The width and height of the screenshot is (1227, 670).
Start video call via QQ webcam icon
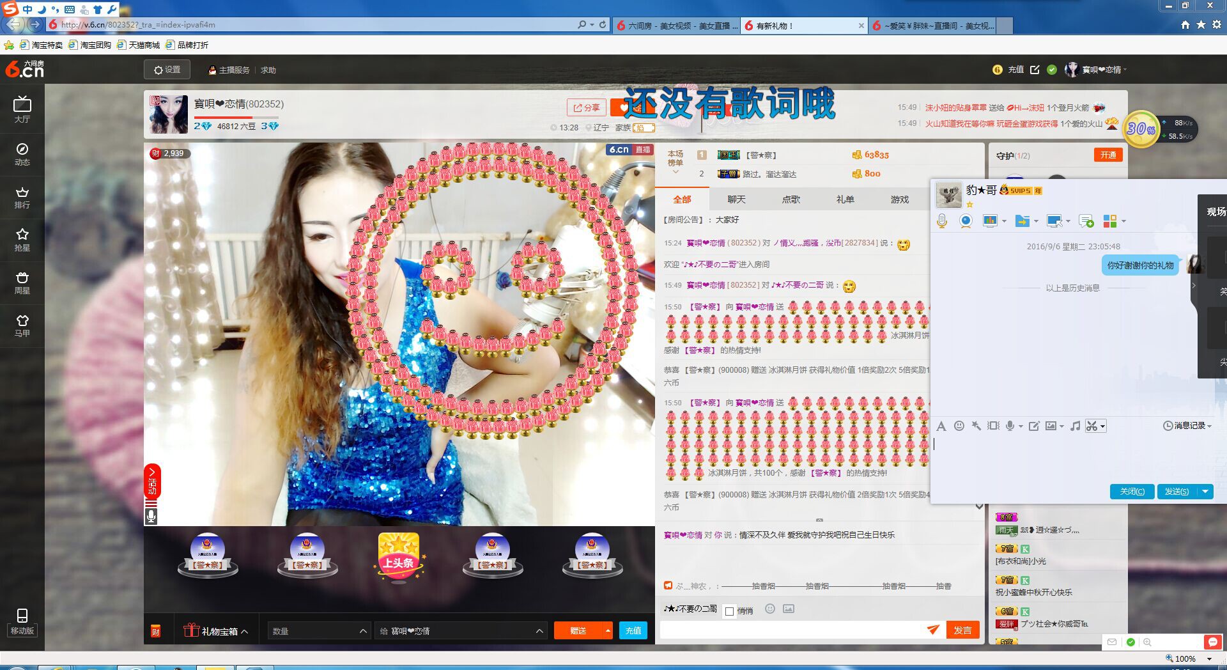pos(966,221)
